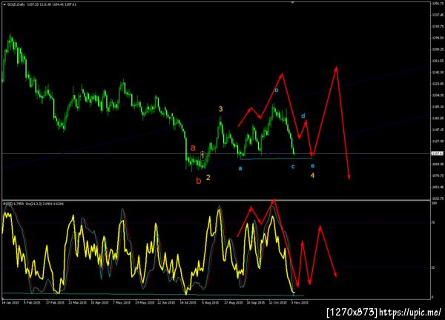
Task: Select the yellow wave label '3'
Action: click(x=220, y=109)
